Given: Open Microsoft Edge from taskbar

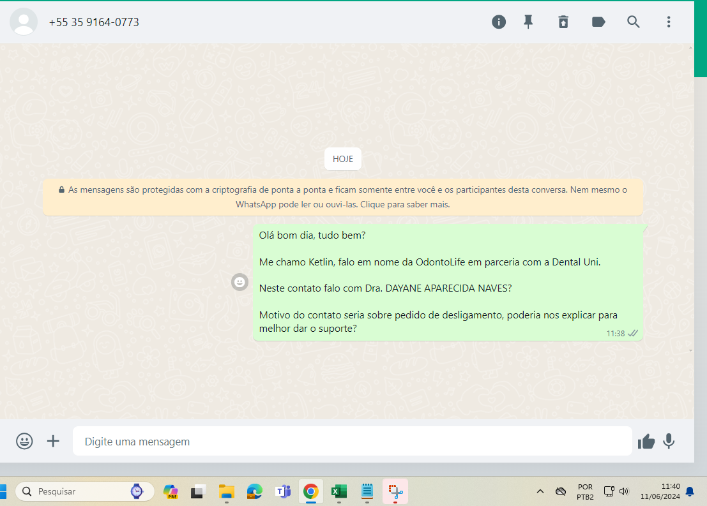Looking at the screenshot, I should (254, 491).
